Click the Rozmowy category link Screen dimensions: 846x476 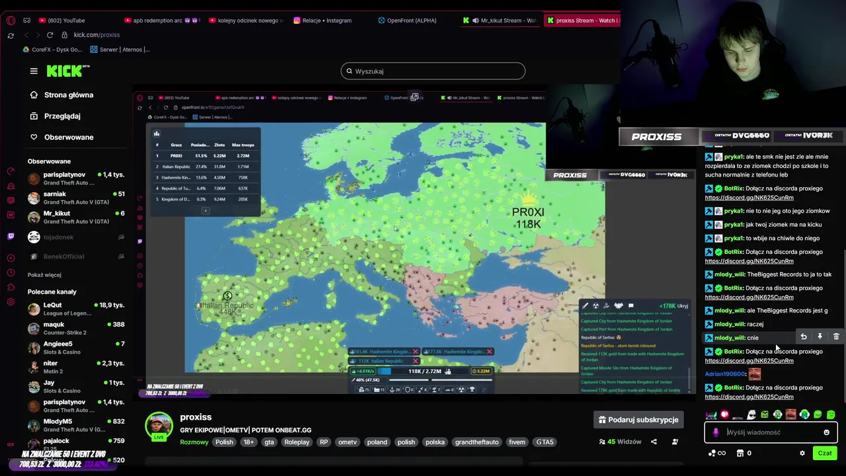pyautogui.click(x=194, y=442)
